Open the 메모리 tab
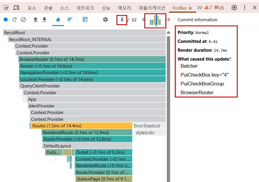This screenshot has width=259, height=182. [x=124, y=8]
